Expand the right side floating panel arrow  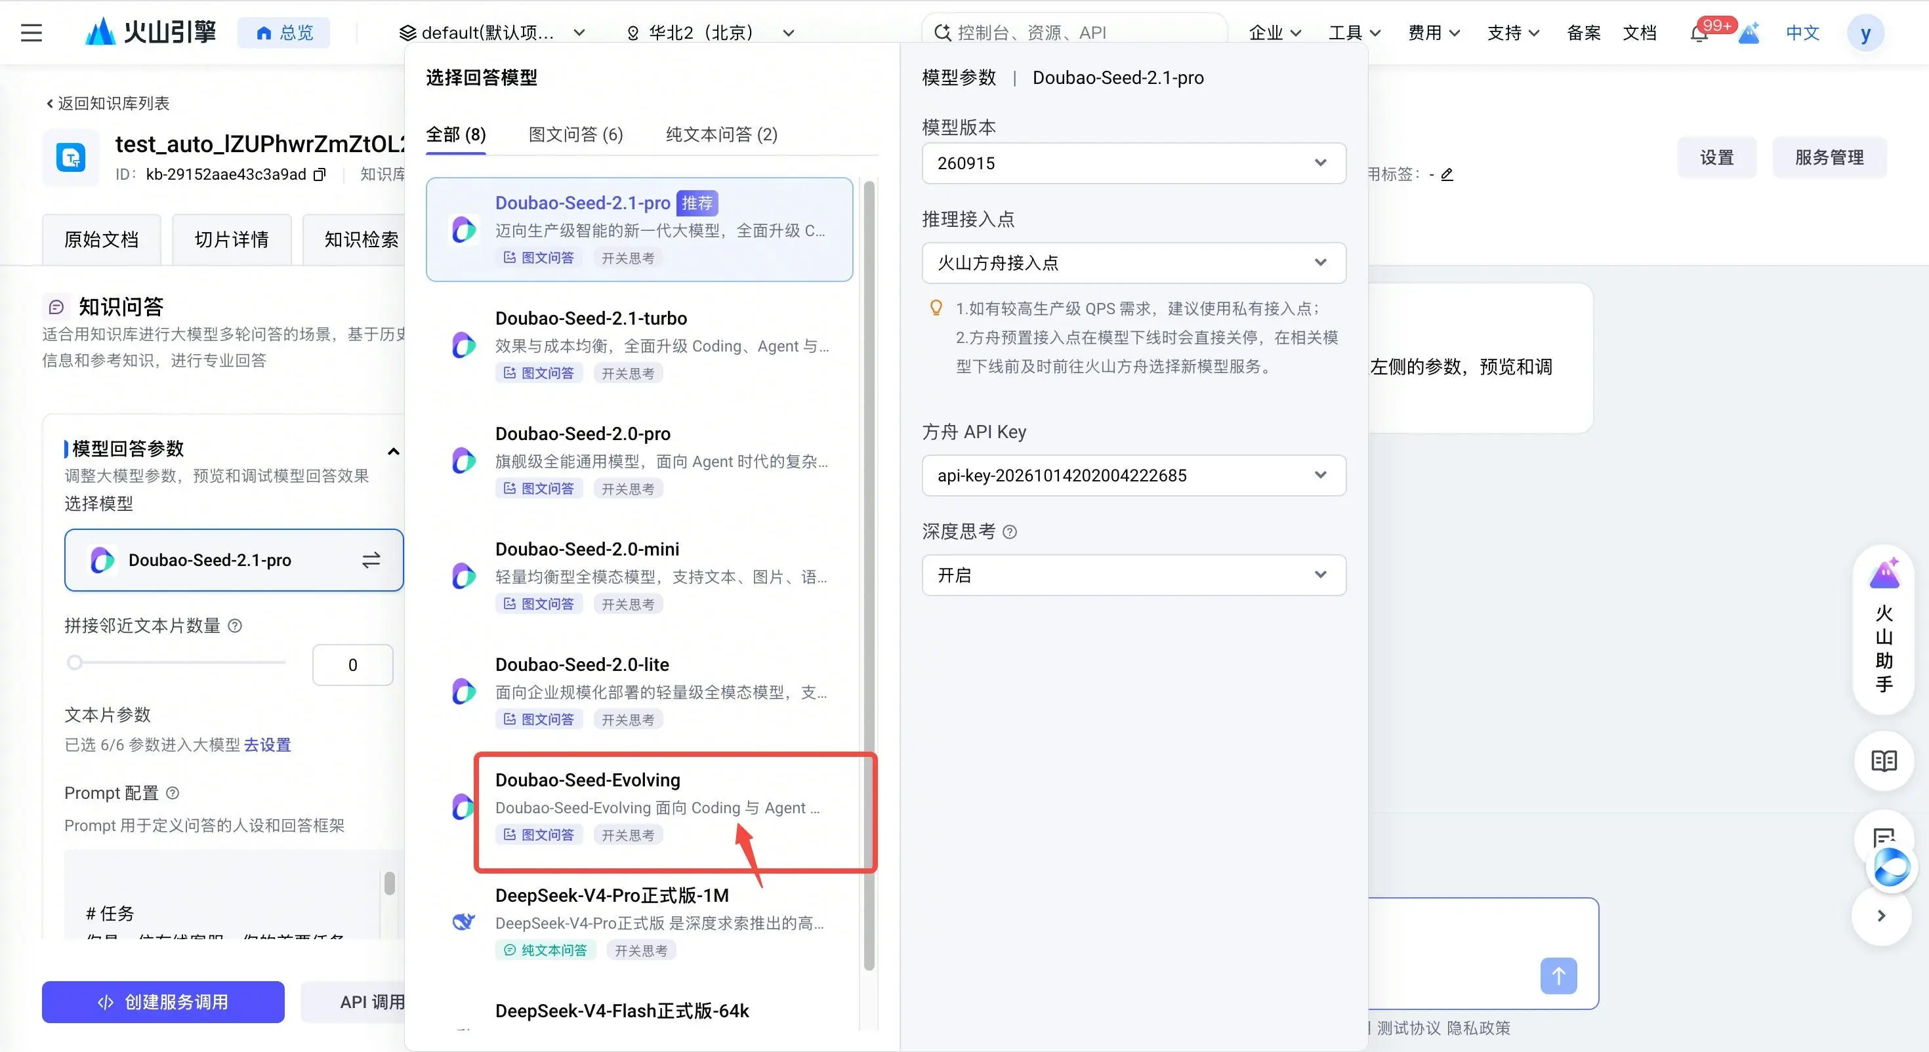pos(1881,916)
